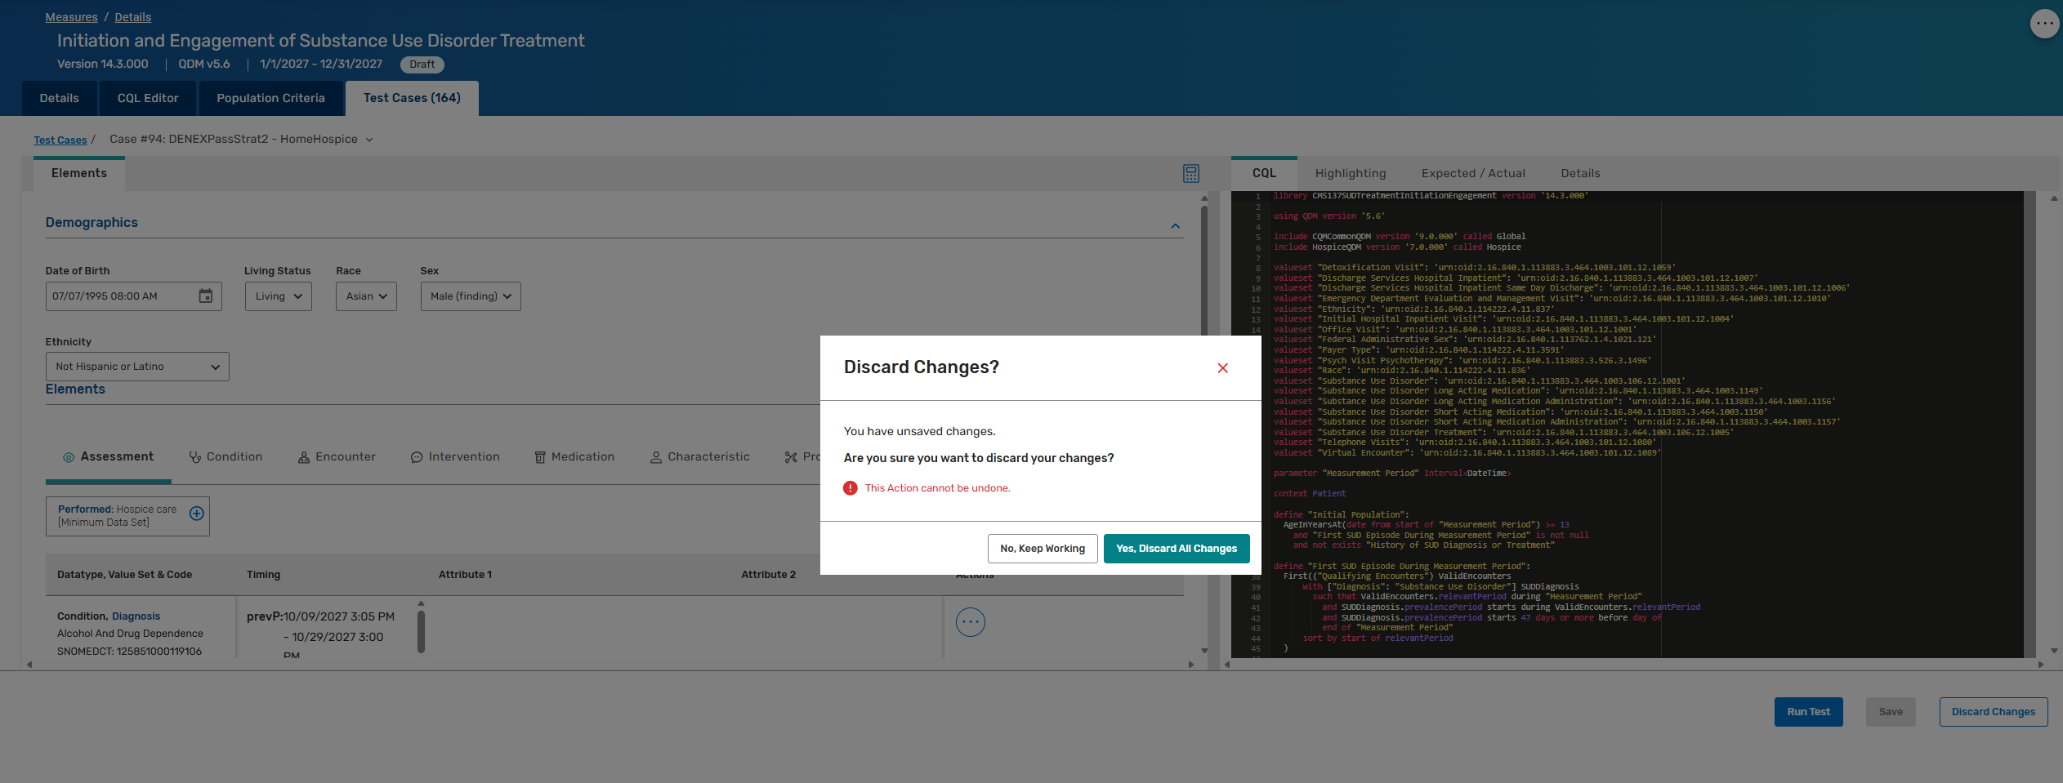This screenshot has height=783, width=2063.
Task: Open the Living Status dropdown
Action: click(278, 296)
